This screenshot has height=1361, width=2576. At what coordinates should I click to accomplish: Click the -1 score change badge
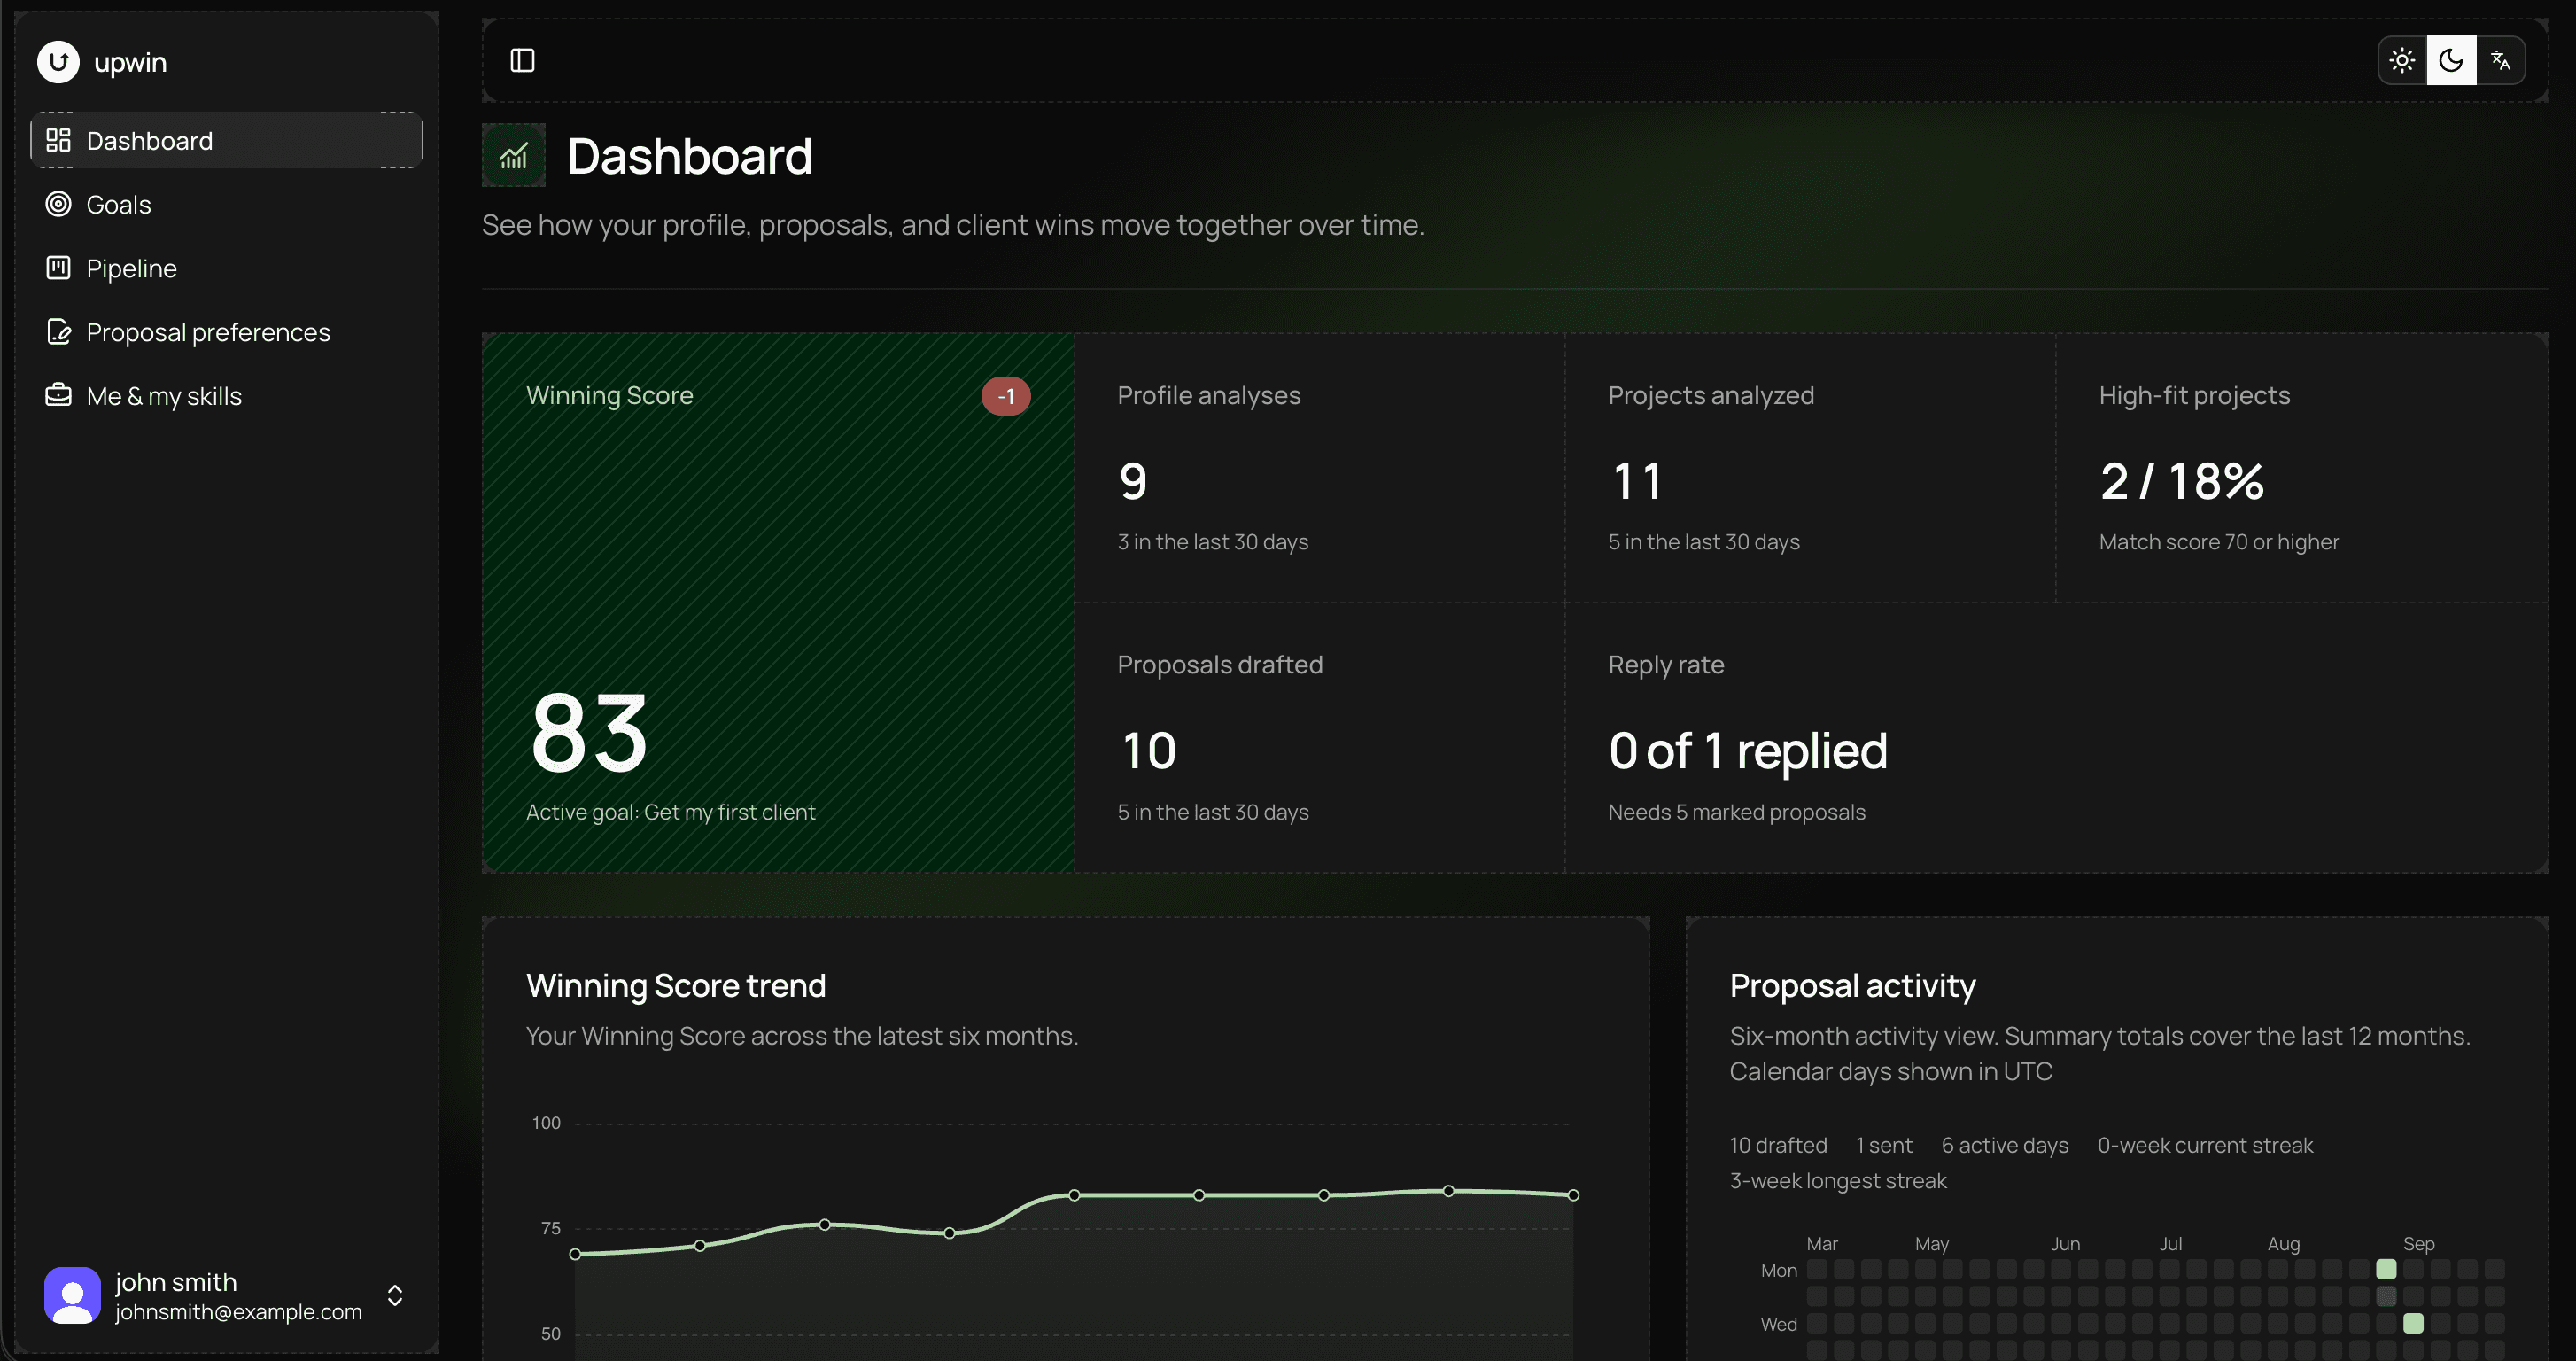pyautogui.click(x=1006, y=396)
